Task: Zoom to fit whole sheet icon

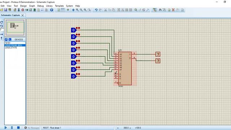Action: click(x=85, y=10)
